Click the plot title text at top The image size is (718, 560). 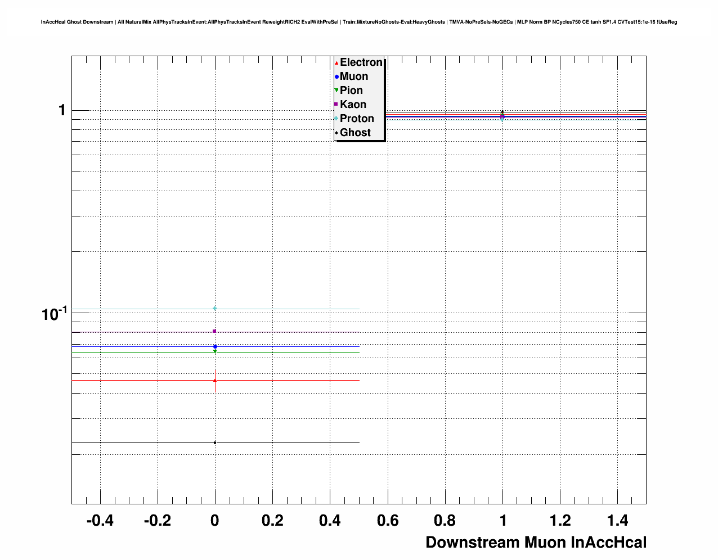coord(359,22)
